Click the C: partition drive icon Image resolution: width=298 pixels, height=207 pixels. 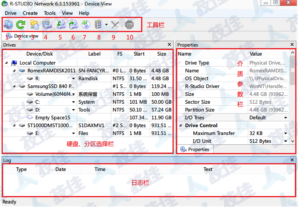coord(30,102)
